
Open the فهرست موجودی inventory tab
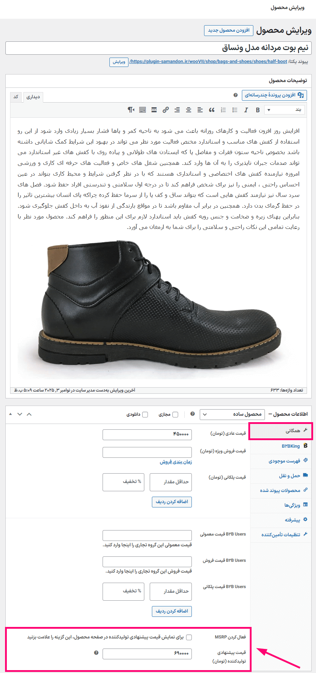[284, 461]
